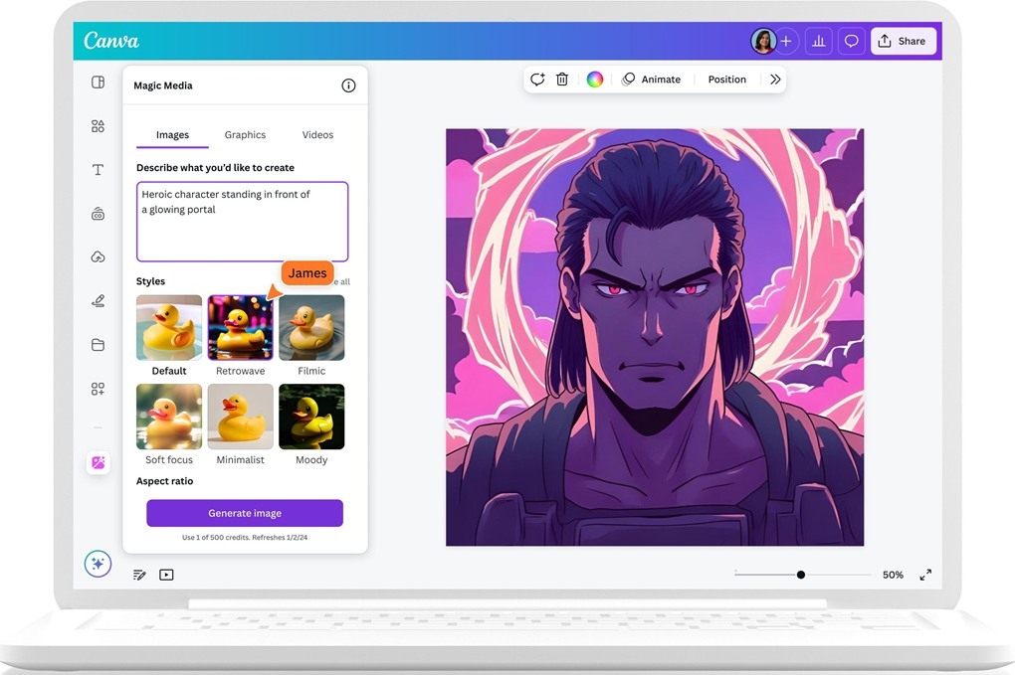The height and width of the screenshot is (675, 1015).
Task: Open the analytics chart icon in header
Action: 819,42
